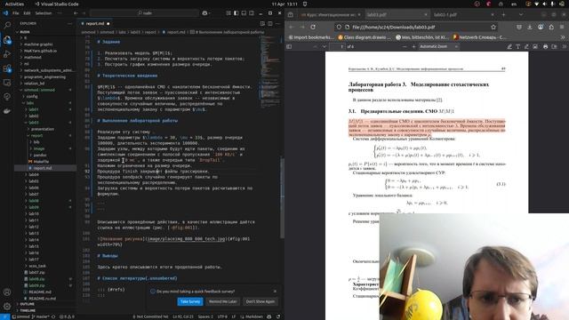Open the Explorer view in activity bar
Viewport: 569px width, 320px height.
click(7, 39)
